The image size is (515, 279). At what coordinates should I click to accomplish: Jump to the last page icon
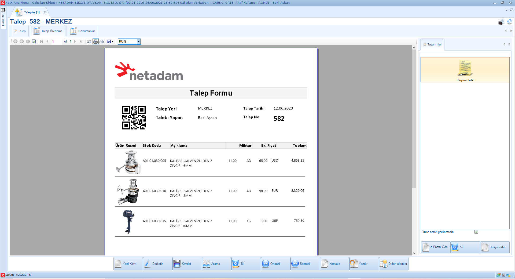click(81, 41)
